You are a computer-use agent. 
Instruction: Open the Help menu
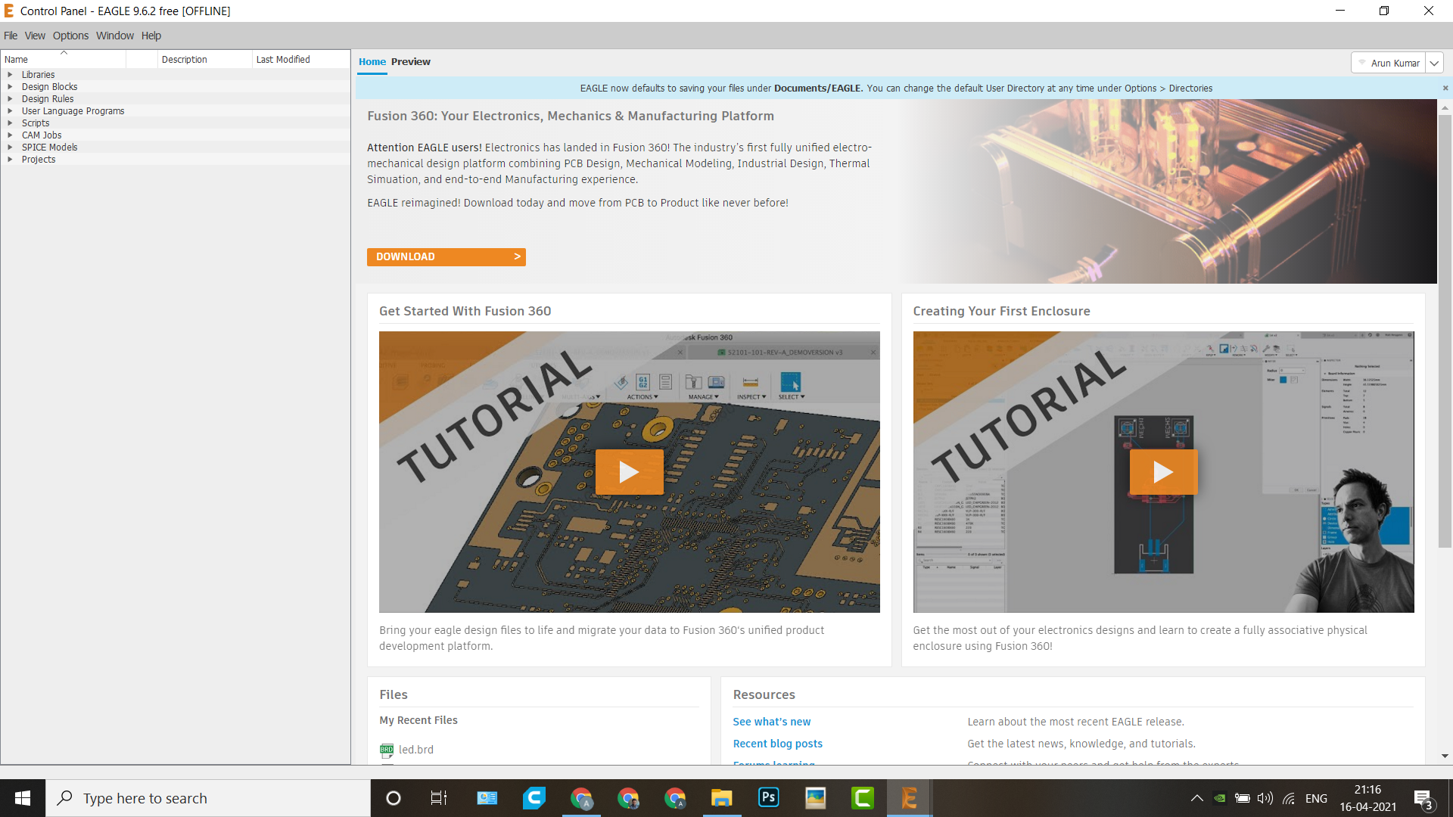151,36
